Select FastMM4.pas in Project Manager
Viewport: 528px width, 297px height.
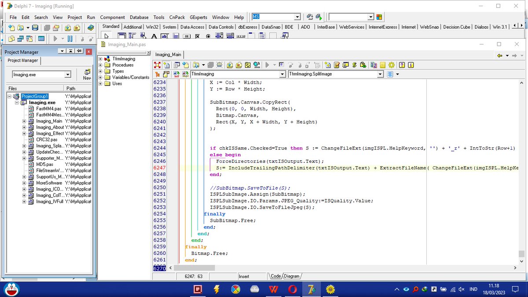tap(48, 108)
